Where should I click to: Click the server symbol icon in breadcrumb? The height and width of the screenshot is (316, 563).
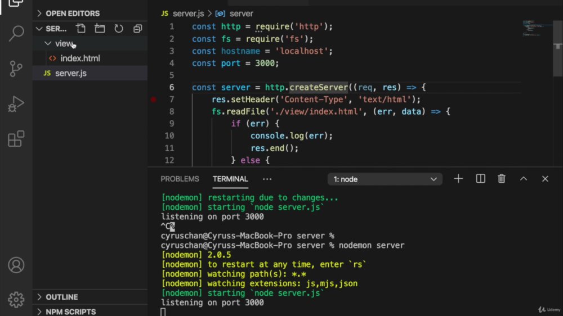point(220,13)
